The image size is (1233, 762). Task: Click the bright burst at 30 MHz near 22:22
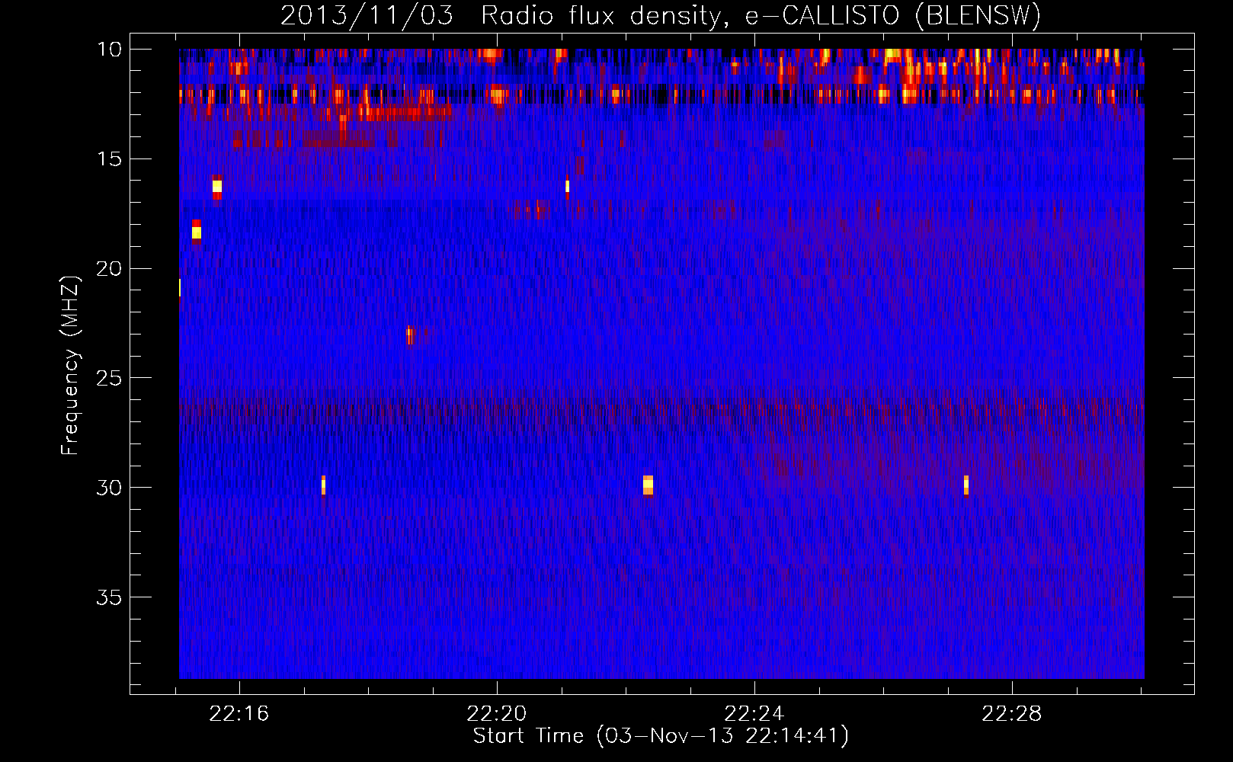(x=648, y=485)
